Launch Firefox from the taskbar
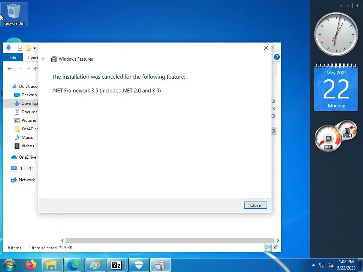The width and height of the screenshot is (363, 272). coord(31,265)
